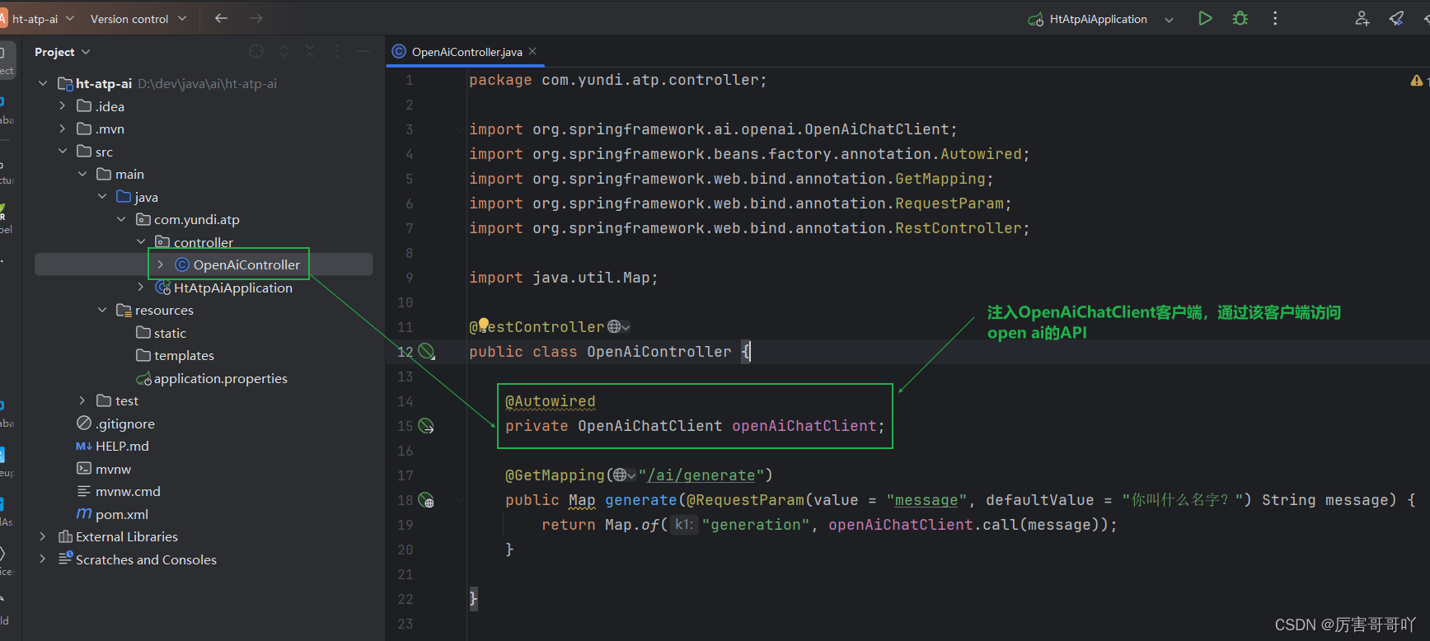The width and height of the screenshot is (1430, 641).
Task: Click the Spring run config icon beside HtAtpAiApplication
Action: (x=1036, y=19)
